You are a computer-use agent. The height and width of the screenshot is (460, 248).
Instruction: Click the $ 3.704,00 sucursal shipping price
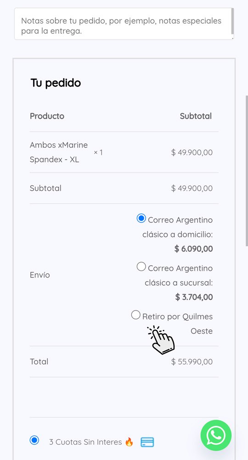tap(194, 297)
